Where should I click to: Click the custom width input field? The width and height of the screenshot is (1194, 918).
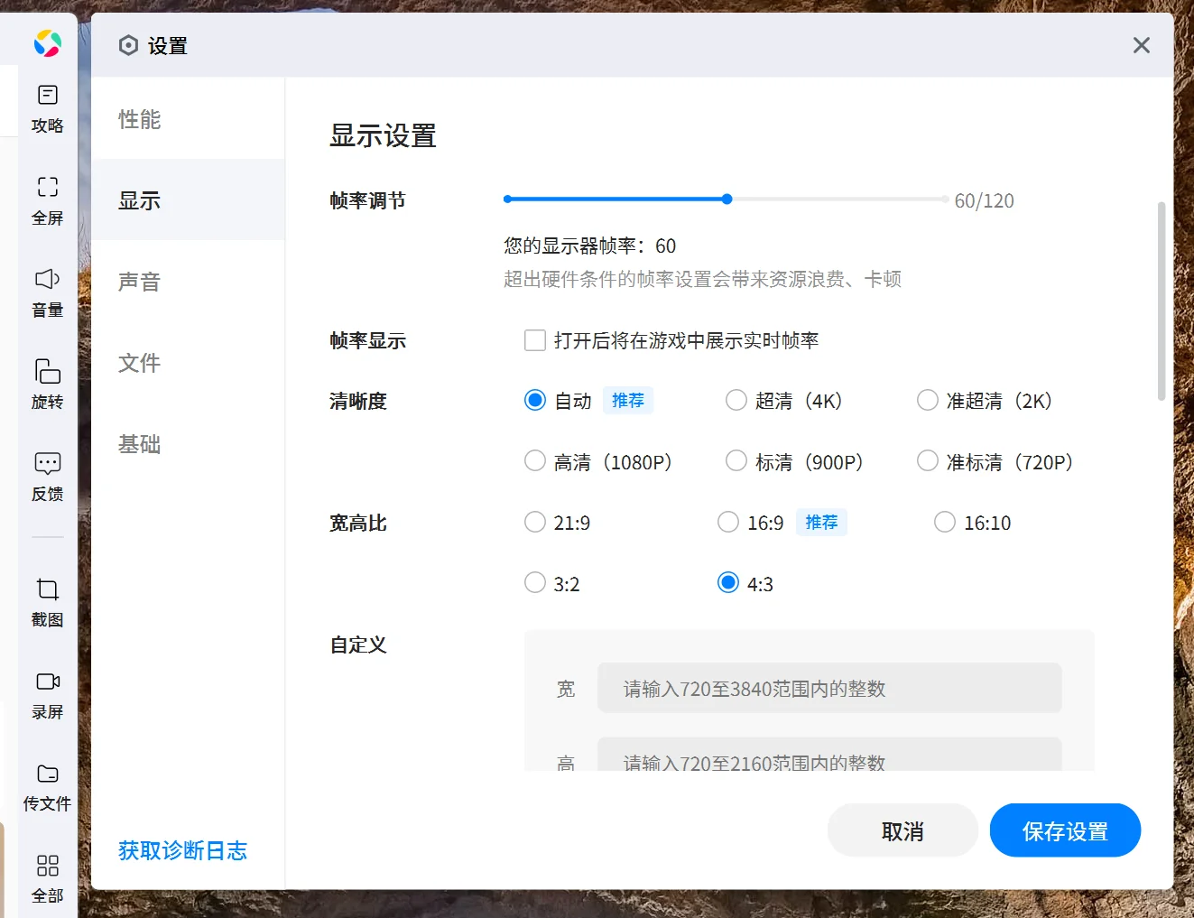point(828,688)
